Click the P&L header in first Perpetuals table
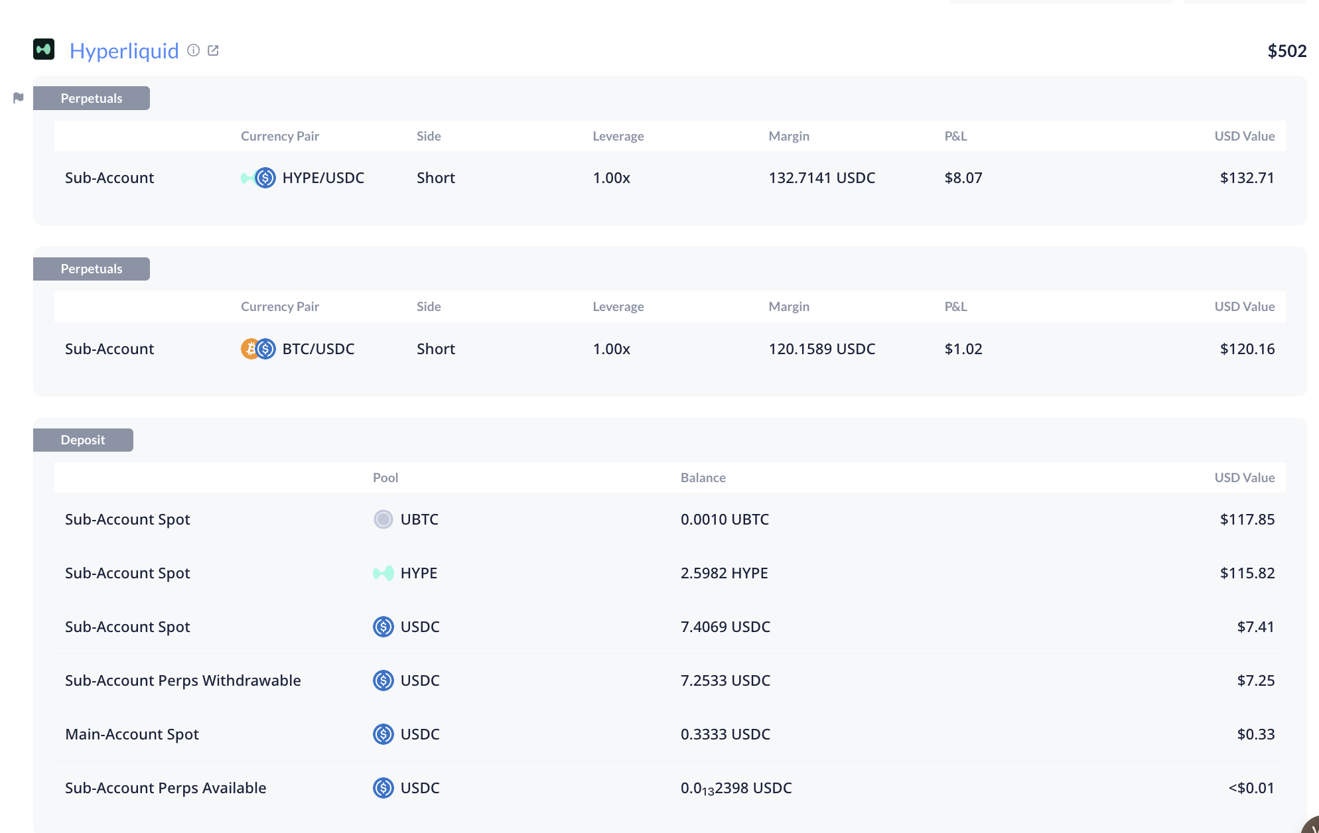1319x833 pixels. [x=955, y=136]
